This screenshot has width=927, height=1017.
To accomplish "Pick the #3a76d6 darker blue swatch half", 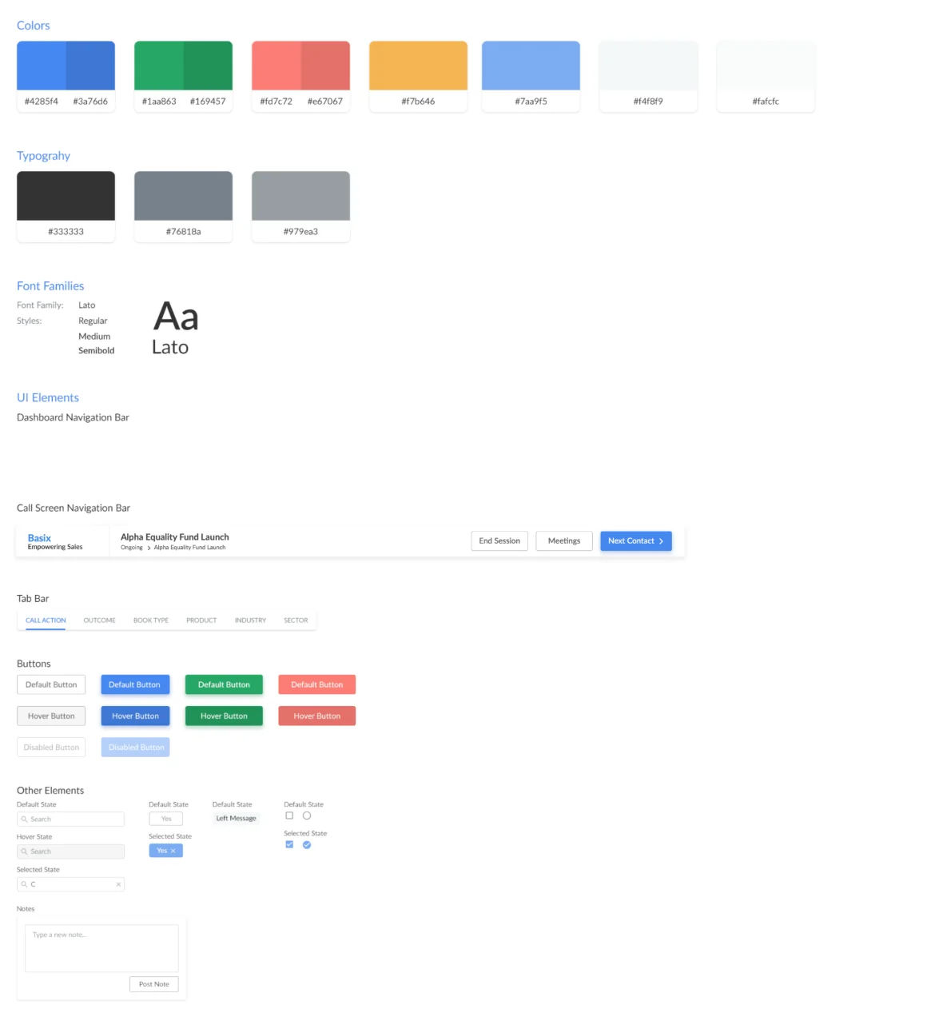I will [90, 66].
